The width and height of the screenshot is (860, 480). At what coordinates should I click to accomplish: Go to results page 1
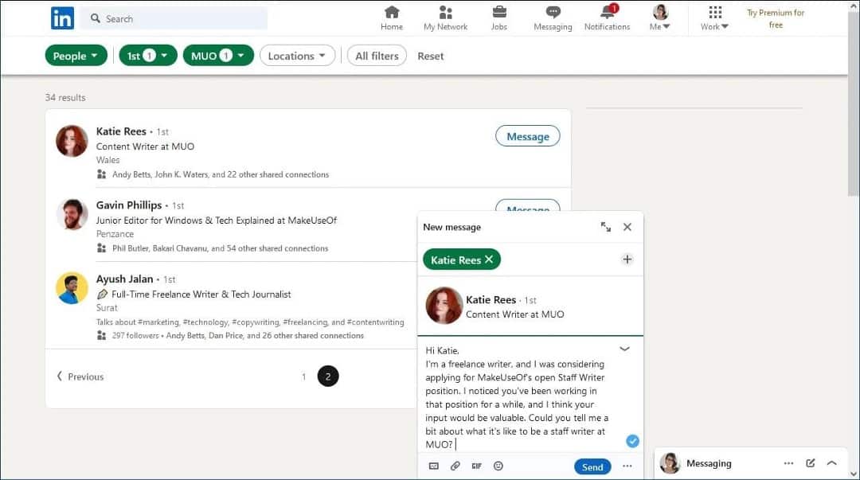point(304,377)
